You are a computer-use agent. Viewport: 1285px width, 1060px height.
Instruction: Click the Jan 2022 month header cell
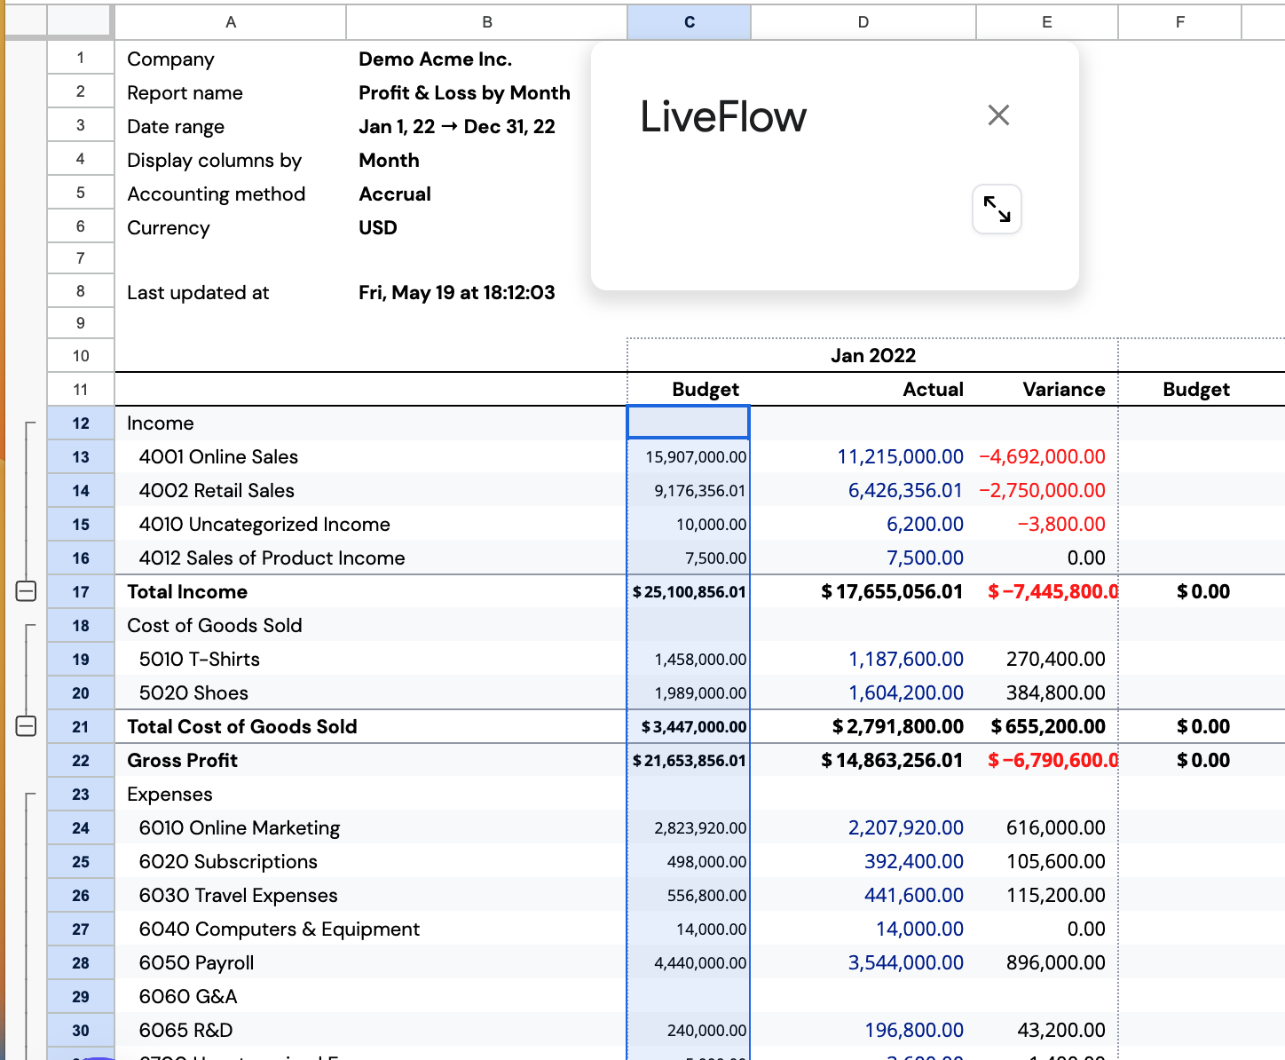[x=872, y=356]
